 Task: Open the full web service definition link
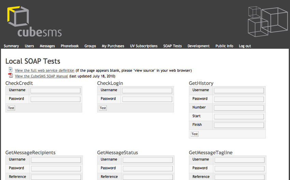click(x=45, y=70)
